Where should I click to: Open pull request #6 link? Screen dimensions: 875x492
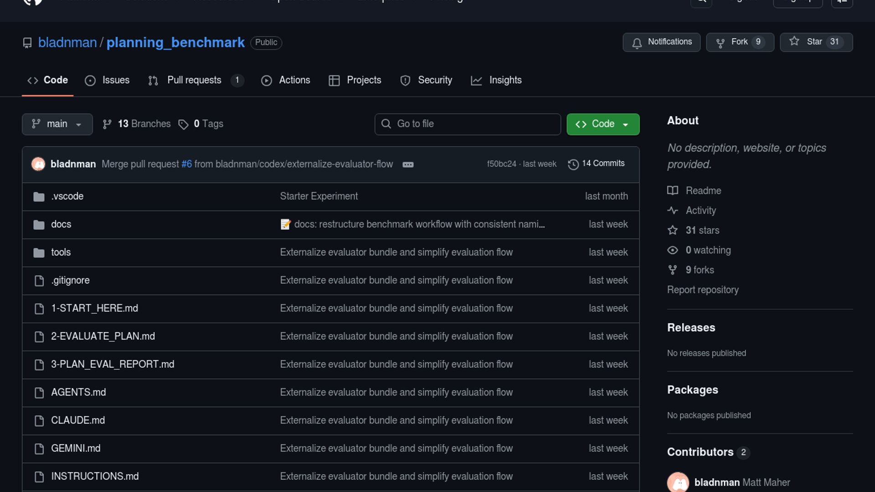186,164
